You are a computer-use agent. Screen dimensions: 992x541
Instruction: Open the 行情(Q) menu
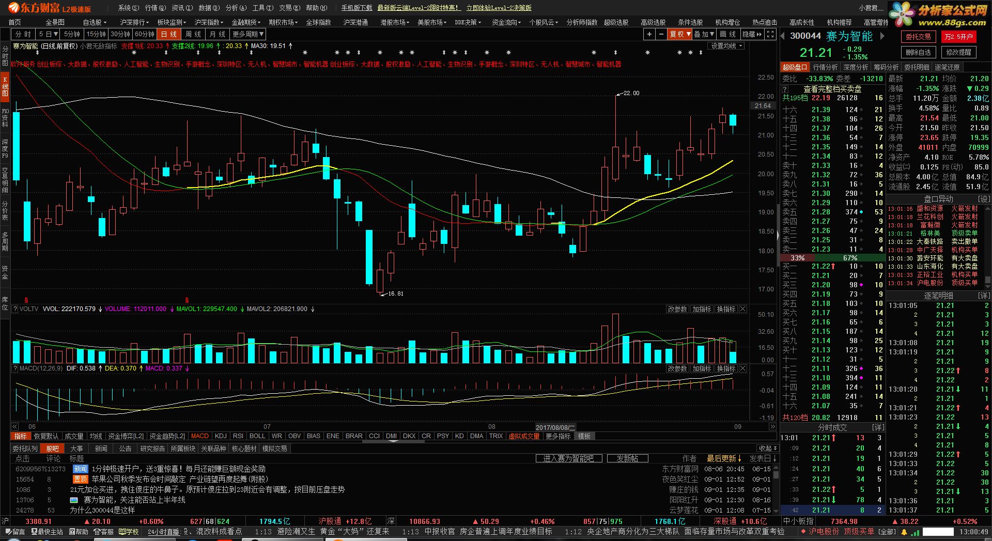(156, 8)
